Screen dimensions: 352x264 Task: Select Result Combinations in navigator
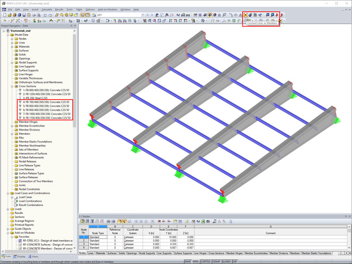[x=31, y=205]
